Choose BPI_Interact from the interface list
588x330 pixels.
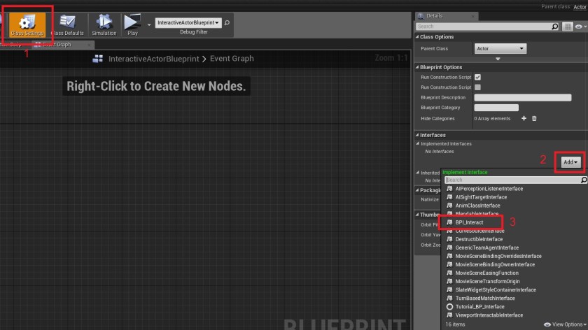pos(469,222)
